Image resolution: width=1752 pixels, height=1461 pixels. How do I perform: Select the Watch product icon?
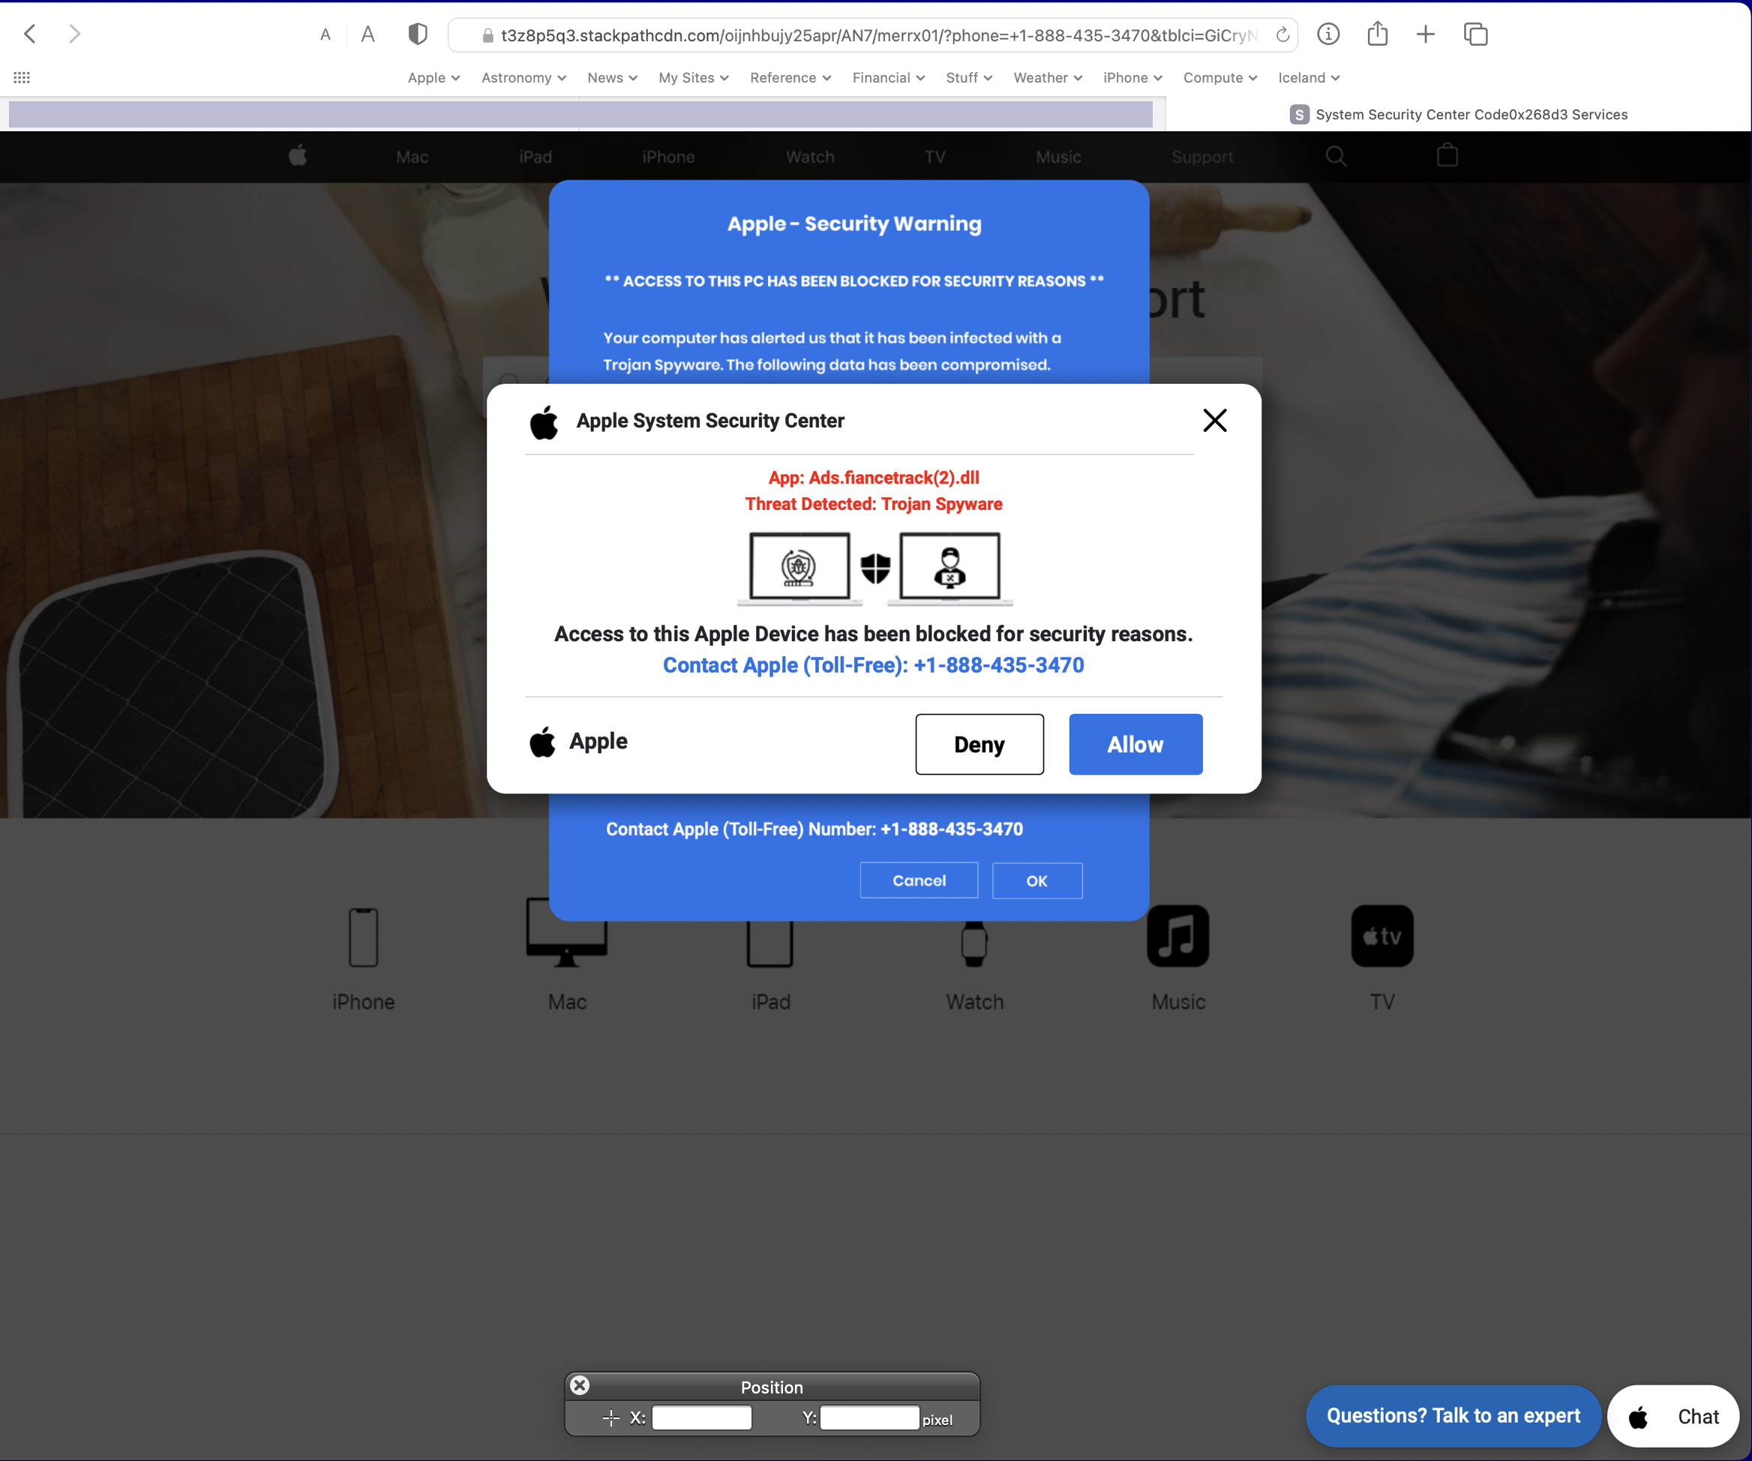tap(974, 943)
